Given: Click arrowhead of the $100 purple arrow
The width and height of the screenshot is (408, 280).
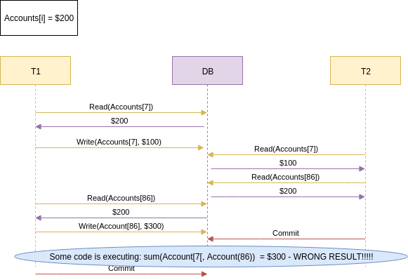Looking at the screenshot, I should click(362, 168).
